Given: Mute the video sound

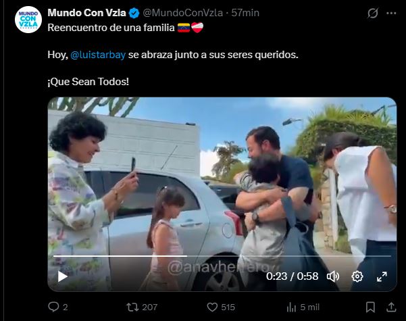Looking at the screenshot, I should tap(333, 276).
